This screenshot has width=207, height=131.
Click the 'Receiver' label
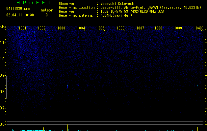point(67,11)
